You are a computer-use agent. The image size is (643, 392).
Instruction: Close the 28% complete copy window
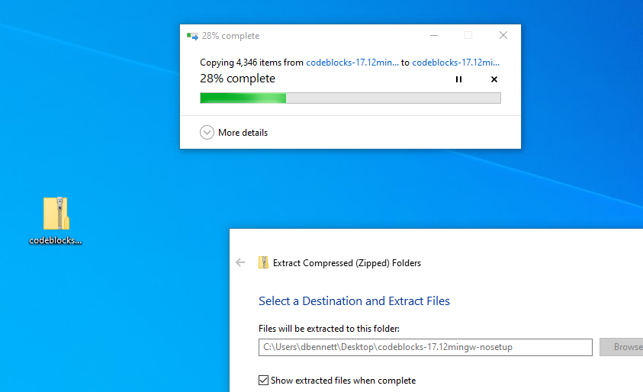[x=503, y=35]
